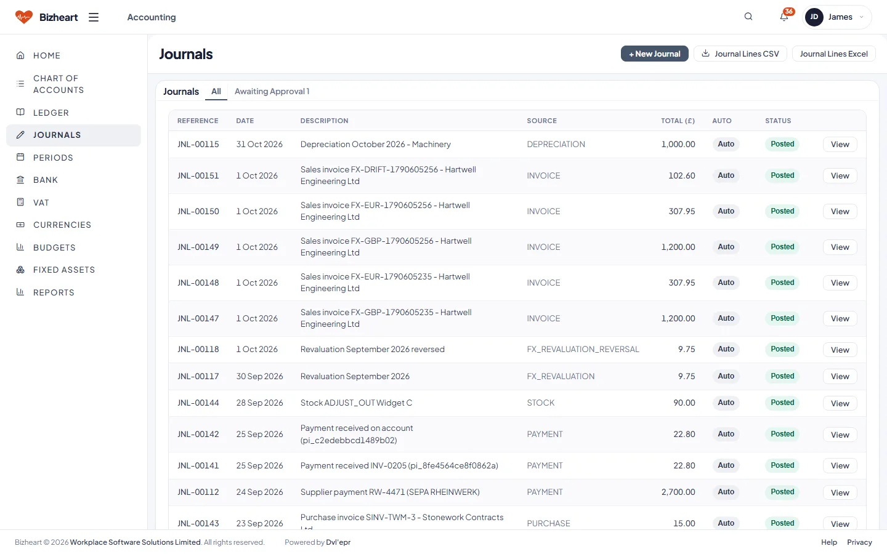
Task: View journal JNL-00118
Action: pos(840,350)
